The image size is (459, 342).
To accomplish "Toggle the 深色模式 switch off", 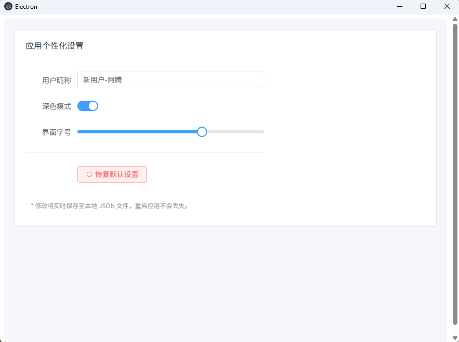I will tap(88, 106).
